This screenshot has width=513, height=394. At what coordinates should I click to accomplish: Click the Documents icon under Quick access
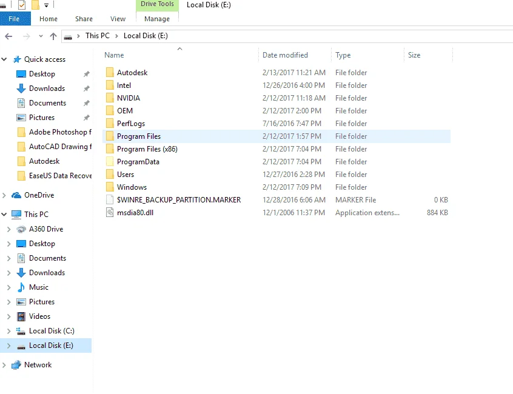pos(21,103)
